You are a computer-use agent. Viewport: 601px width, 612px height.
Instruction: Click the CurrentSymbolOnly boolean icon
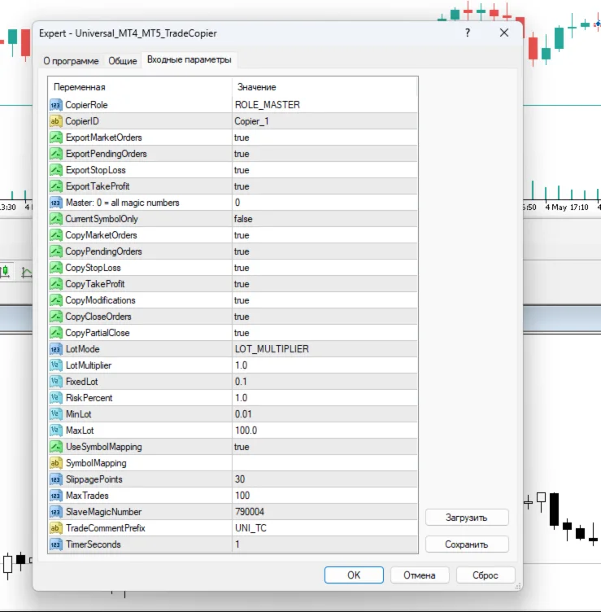56,219
